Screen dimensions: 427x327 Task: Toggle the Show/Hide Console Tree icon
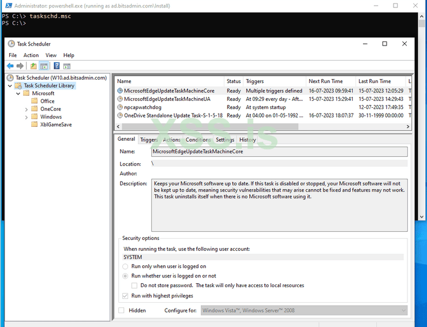pos(44,66)
